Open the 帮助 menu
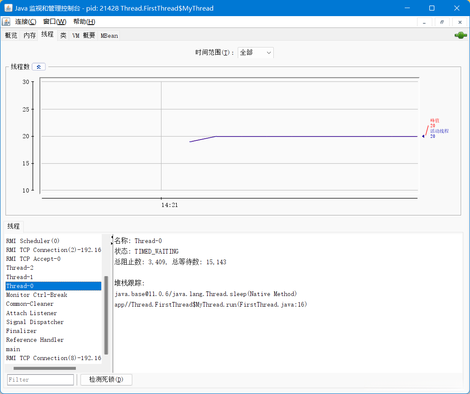The image size is (470, 394). tap(84, 22)
